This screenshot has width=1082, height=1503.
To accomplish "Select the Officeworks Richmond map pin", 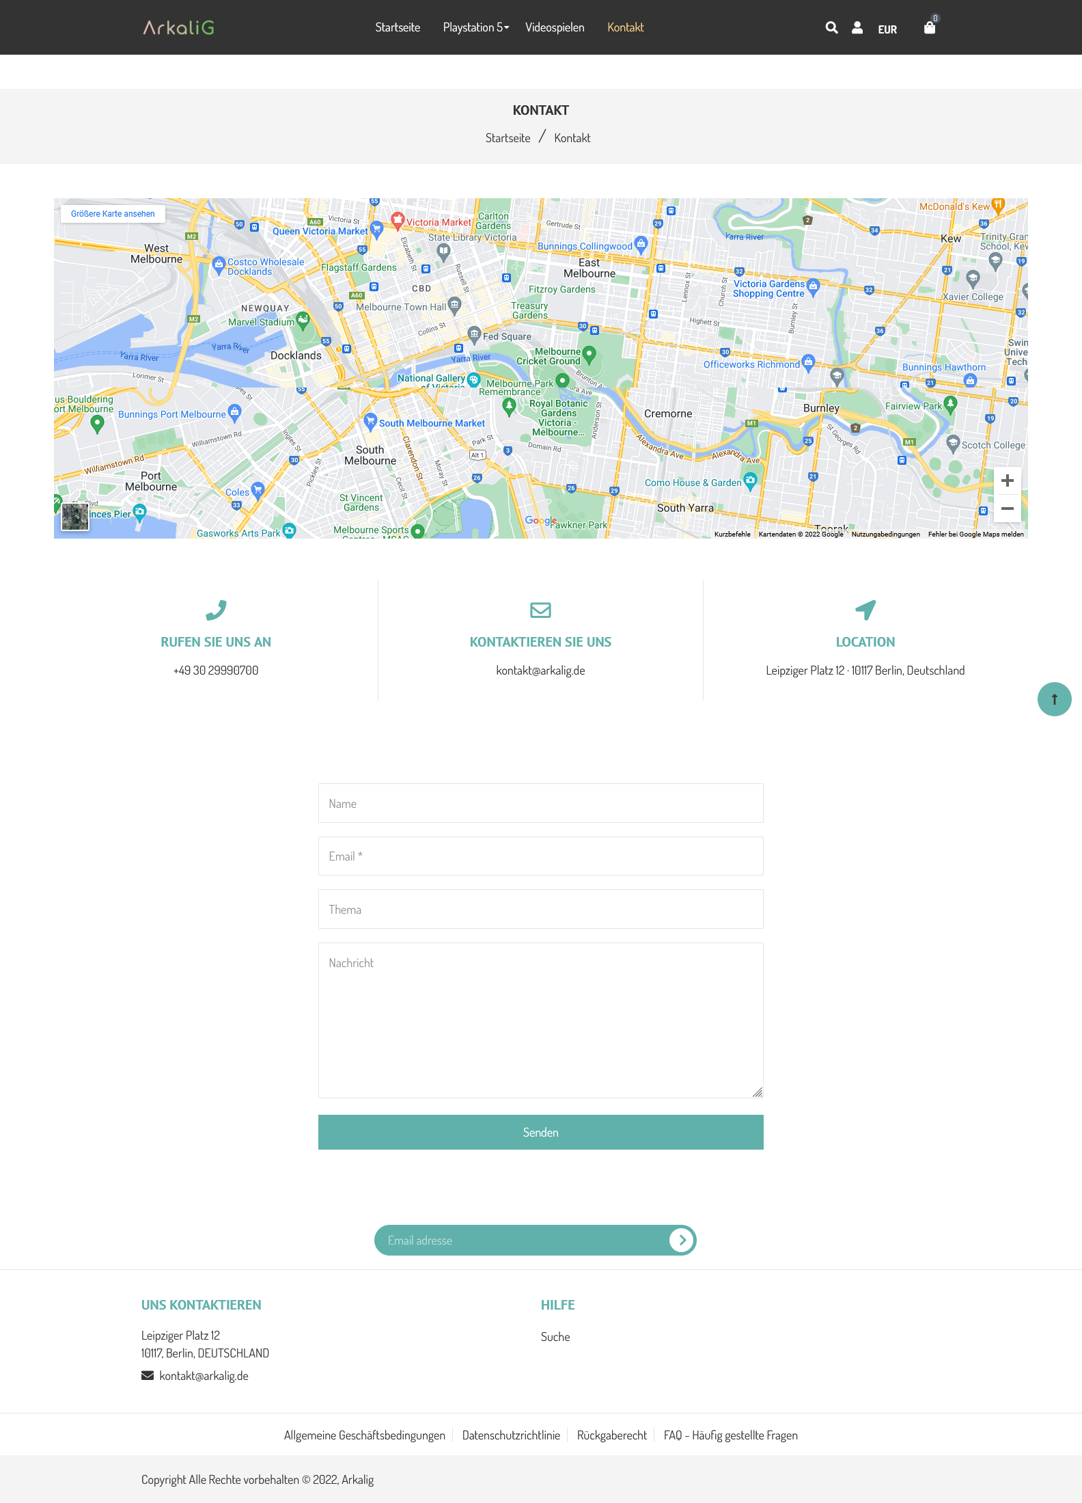I will [808, 362].
